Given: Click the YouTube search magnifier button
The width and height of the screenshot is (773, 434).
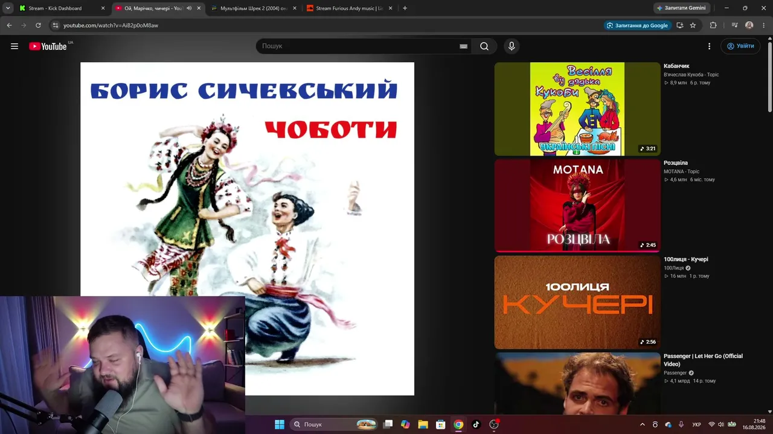Looking at the screenshot, I should [484, 46].
